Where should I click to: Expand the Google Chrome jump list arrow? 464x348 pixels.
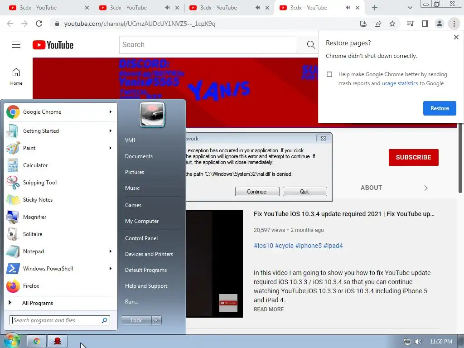click(111, 112)
